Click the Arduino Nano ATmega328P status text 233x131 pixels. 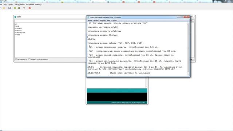(x=128, y=103)
